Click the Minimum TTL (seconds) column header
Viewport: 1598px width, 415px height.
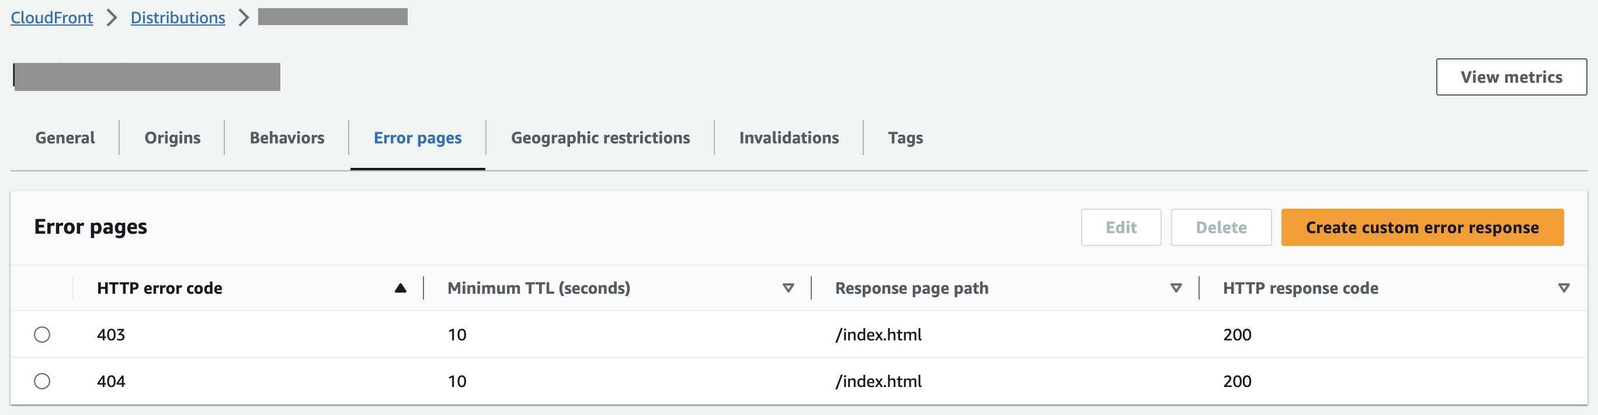tap(539, 288)
